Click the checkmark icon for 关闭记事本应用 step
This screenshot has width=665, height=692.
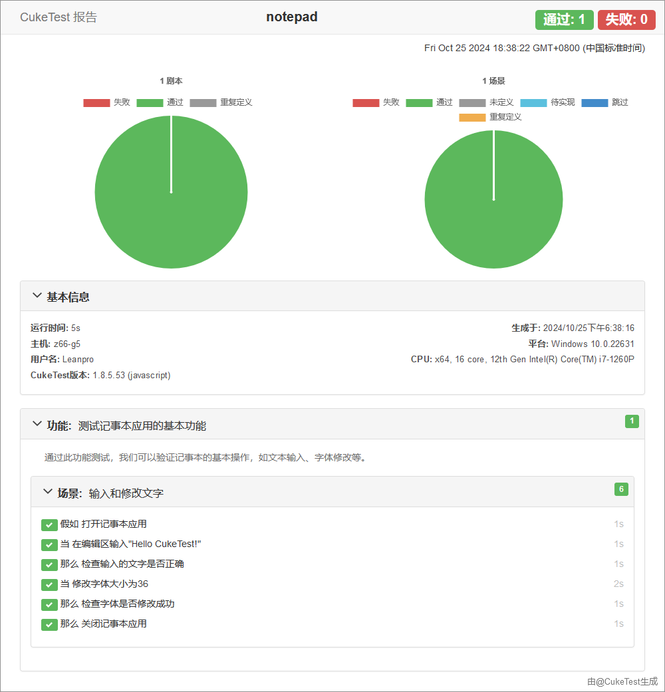tap(49, 624)
